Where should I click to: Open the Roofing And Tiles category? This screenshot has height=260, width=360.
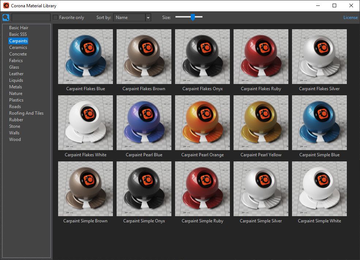click(x=26, y=113)
